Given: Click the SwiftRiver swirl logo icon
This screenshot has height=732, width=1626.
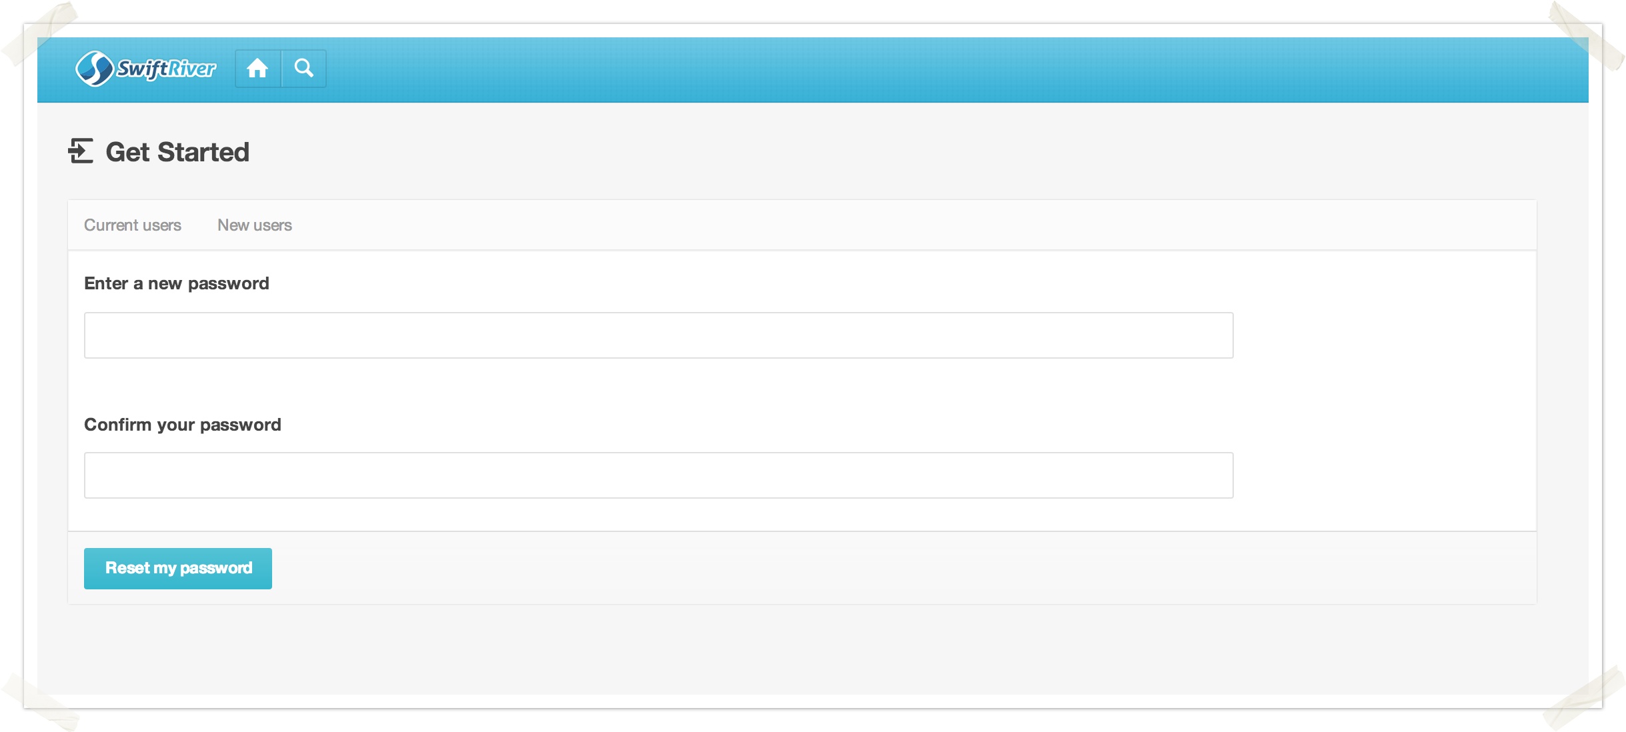Looking at the screenshot, I should [x=94, y=68].
